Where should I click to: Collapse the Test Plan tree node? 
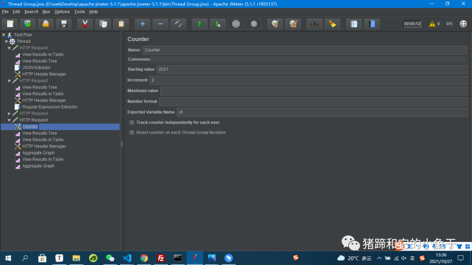(3, 35)
